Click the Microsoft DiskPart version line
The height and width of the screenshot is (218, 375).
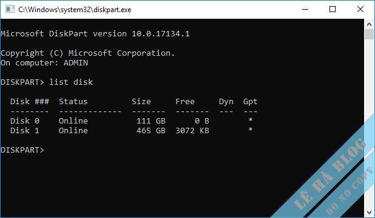click(95, 34)
